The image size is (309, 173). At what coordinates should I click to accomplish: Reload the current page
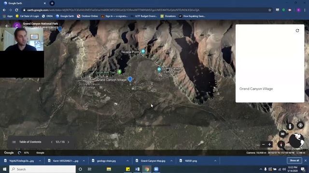(x=17, y=10)
